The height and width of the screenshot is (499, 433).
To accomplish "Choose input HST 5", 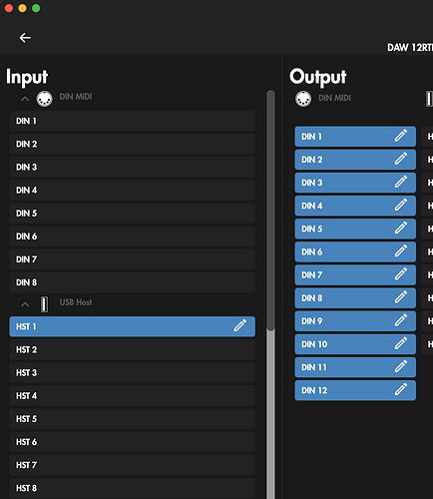I will coord(133,419).
